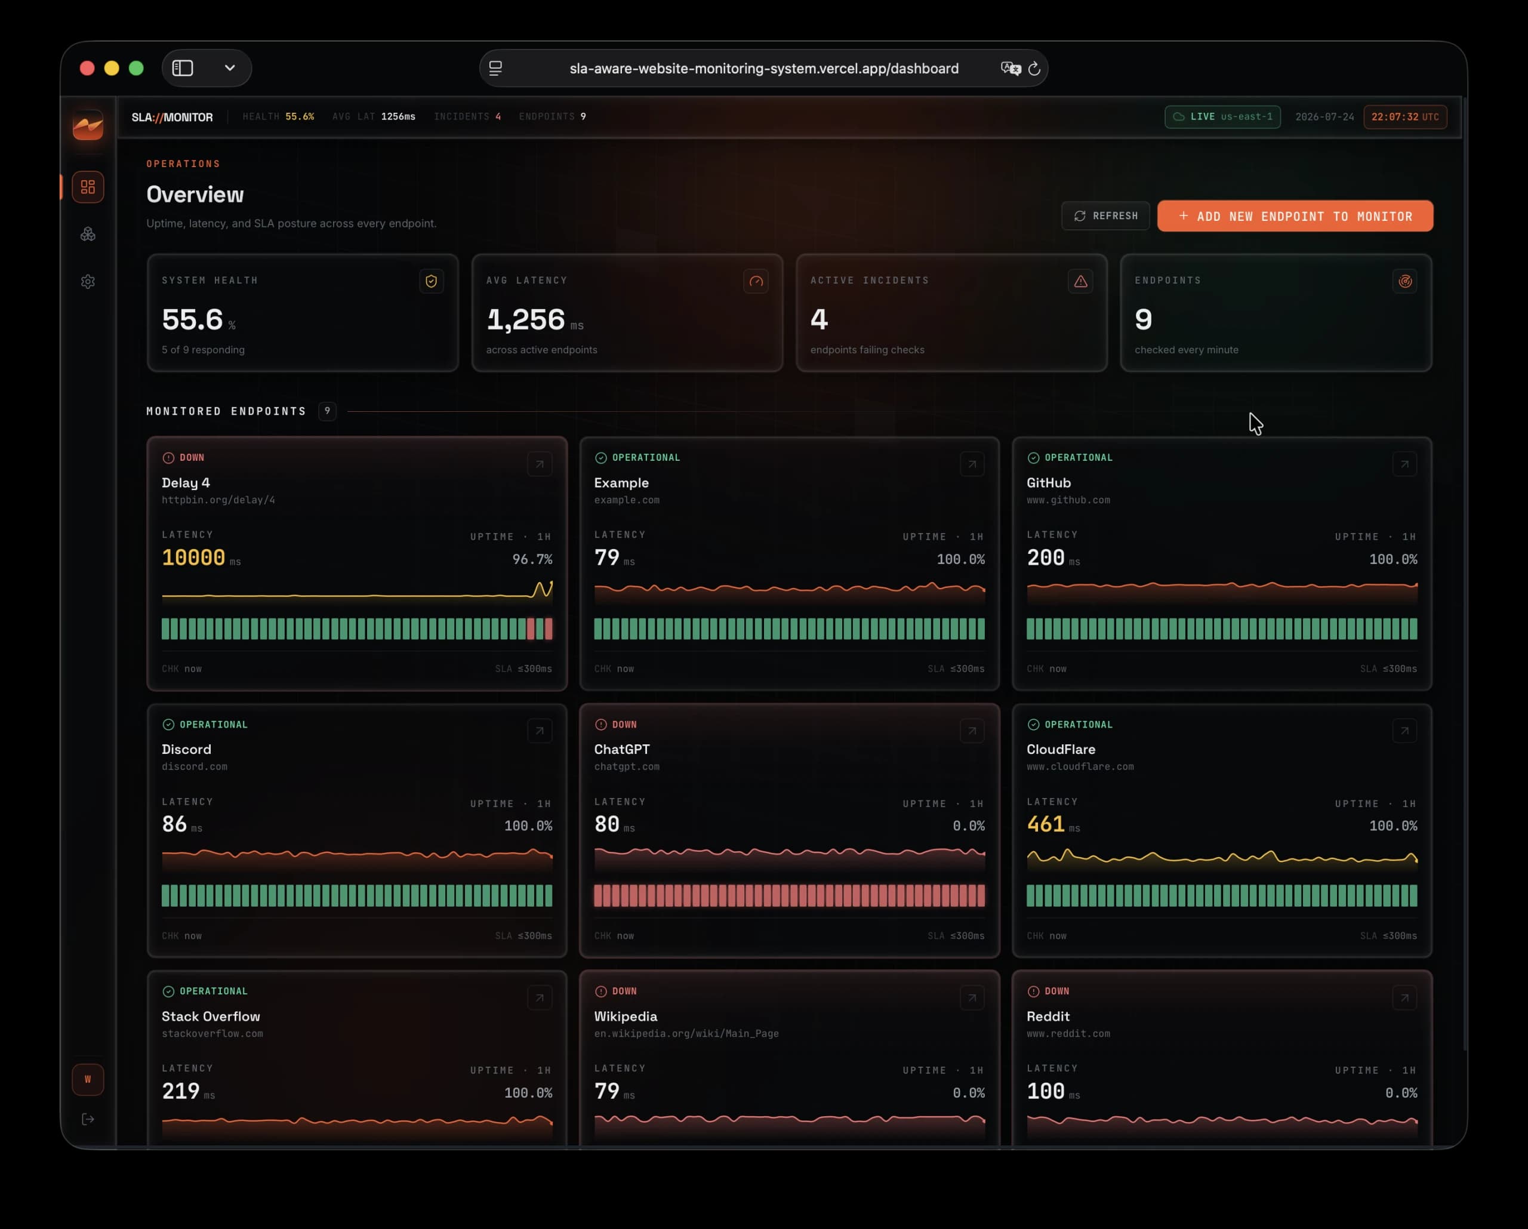Image resolution: width=1528 pixels, height=1229 pixels.
Task: Click the Delay 4 uptime status bar strip
Action: pyautogui.click(x=357, y=629)
